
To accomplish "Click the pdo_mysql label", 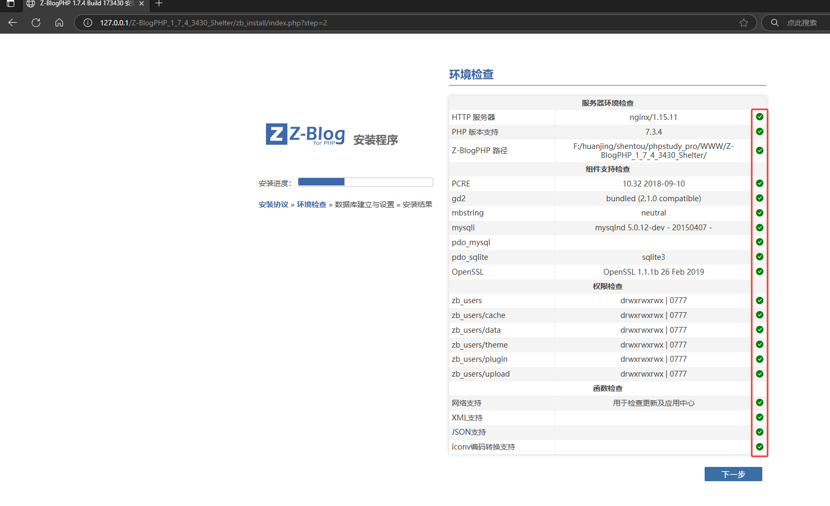I will coord(471,242).
